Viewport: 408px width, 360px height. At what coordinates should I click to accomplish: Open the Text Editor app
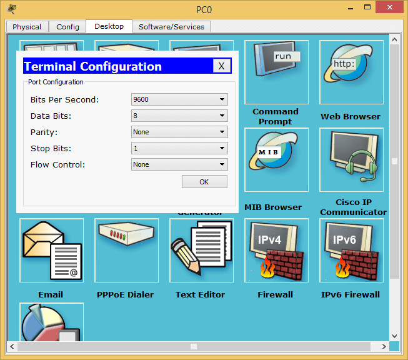point(201,250)
